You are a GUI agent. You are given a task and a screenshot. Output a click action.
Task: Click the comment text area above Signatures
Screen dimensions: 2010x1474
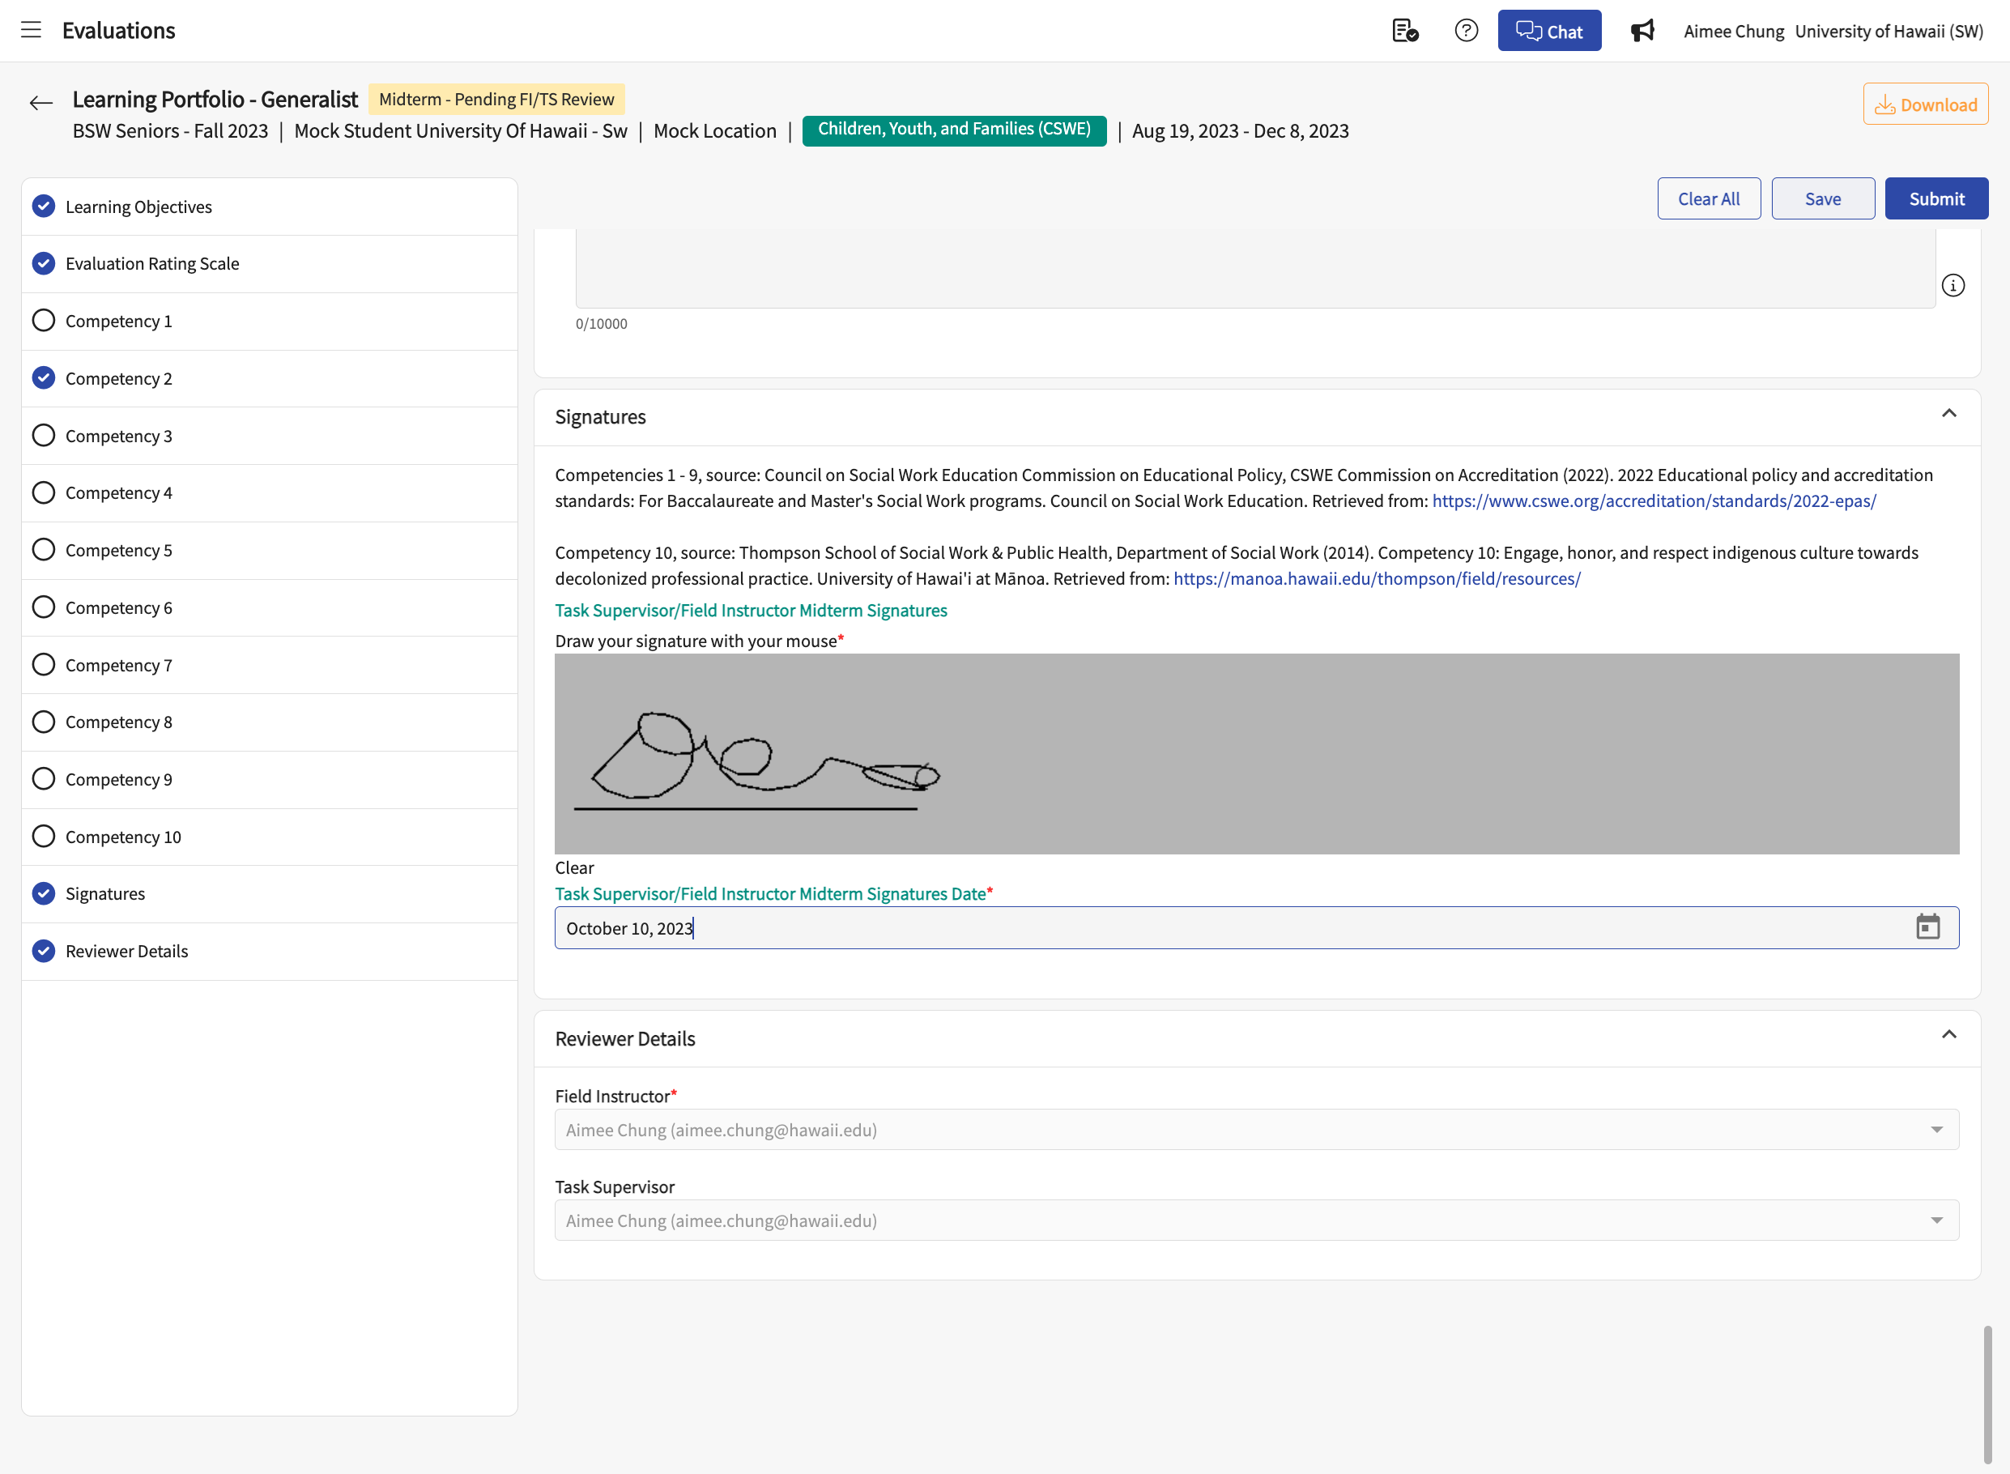coord(1255,269)
